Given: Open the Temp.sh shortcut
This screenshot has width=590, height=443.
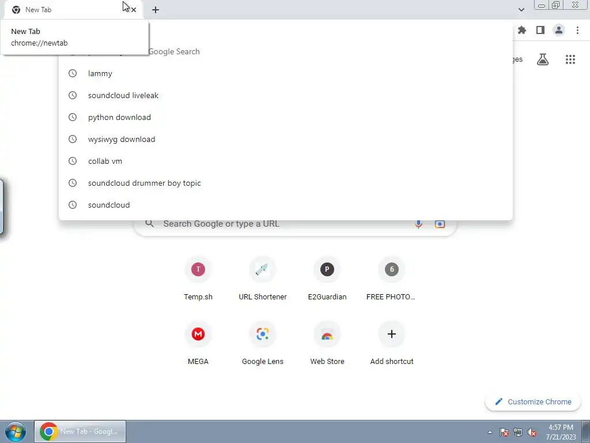Looking at the screenshot, I should coord(198,280).
